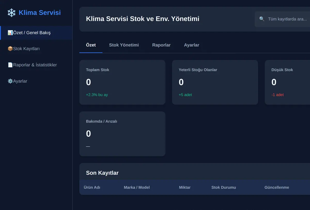
Task: Sort by the Stok Durumu column header
Action: click(224, 187)
